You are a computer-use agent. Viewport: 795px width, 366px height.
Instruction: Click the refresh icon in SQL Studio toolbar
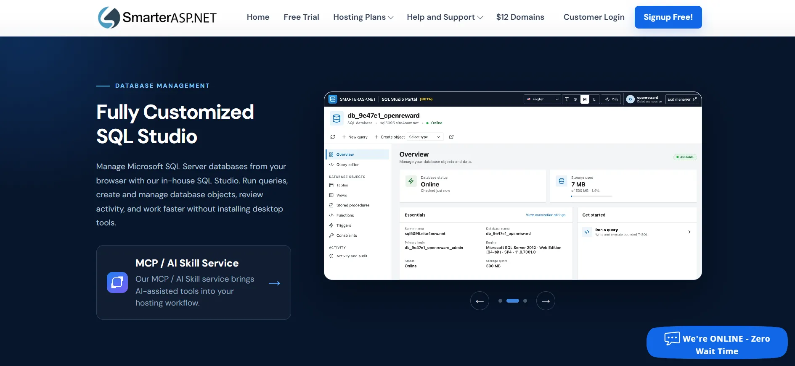tap(333, 137)
